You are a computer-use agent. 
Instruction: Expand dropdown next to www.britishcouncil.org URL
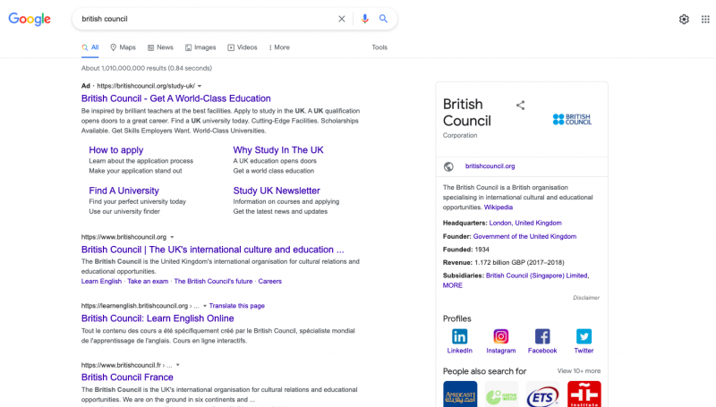pos(172,237)
